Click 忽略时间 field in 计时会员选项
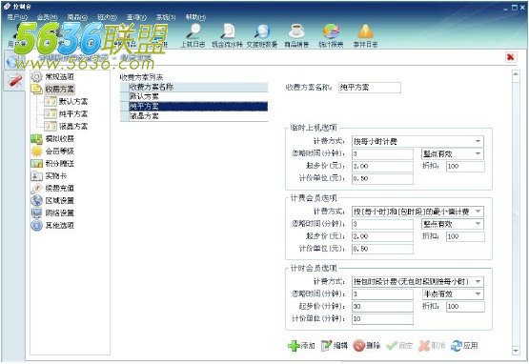Screen dimensions: 529x364 (x=382, y=293)
